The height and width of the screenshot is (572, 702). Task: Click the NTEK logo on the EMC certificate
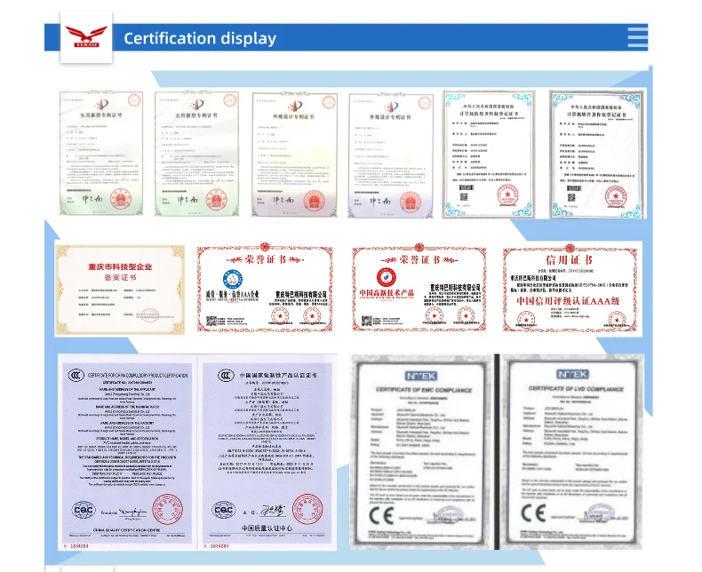tap(421, 376)
